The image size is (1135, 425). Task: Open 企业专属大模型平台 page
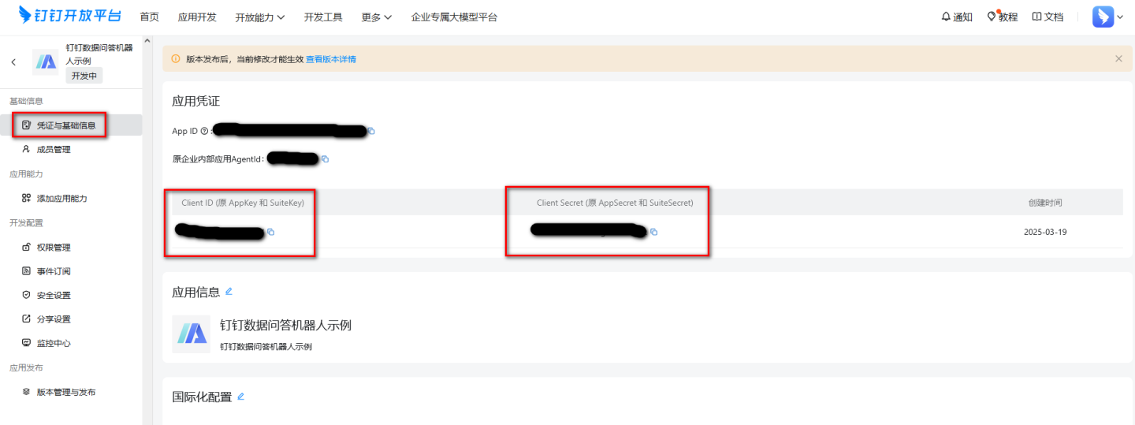coord(454,17)
